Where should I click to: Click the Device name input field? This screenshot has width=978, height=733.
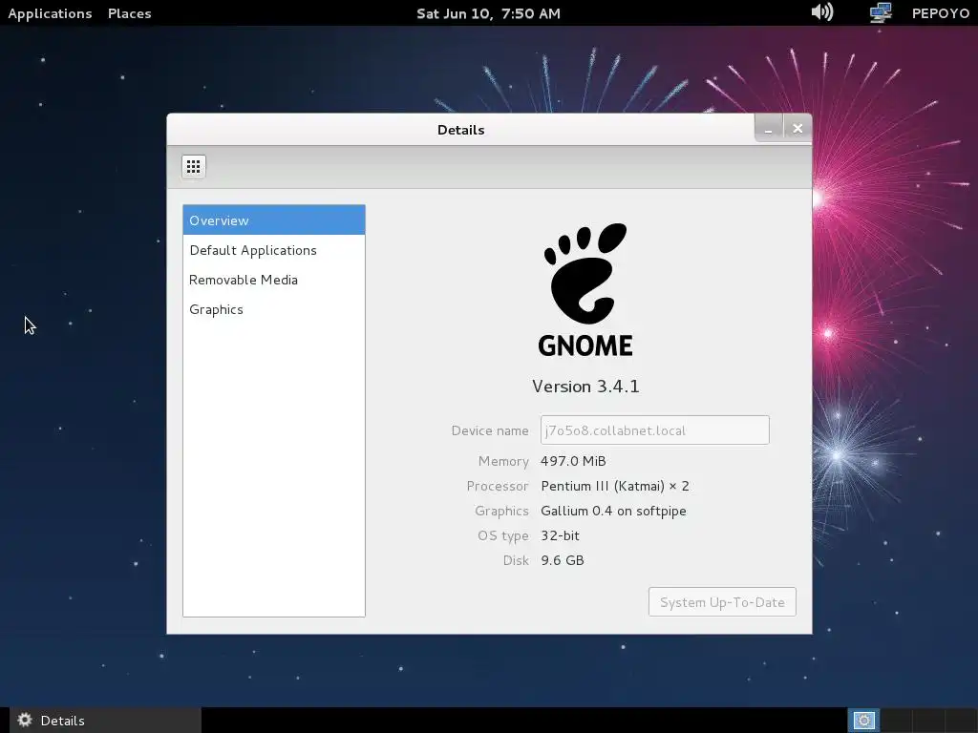655,430
